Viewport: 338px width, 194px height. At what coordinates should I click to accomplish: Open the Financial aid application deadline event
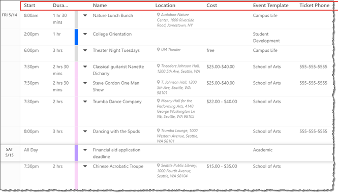coord(116,153)
